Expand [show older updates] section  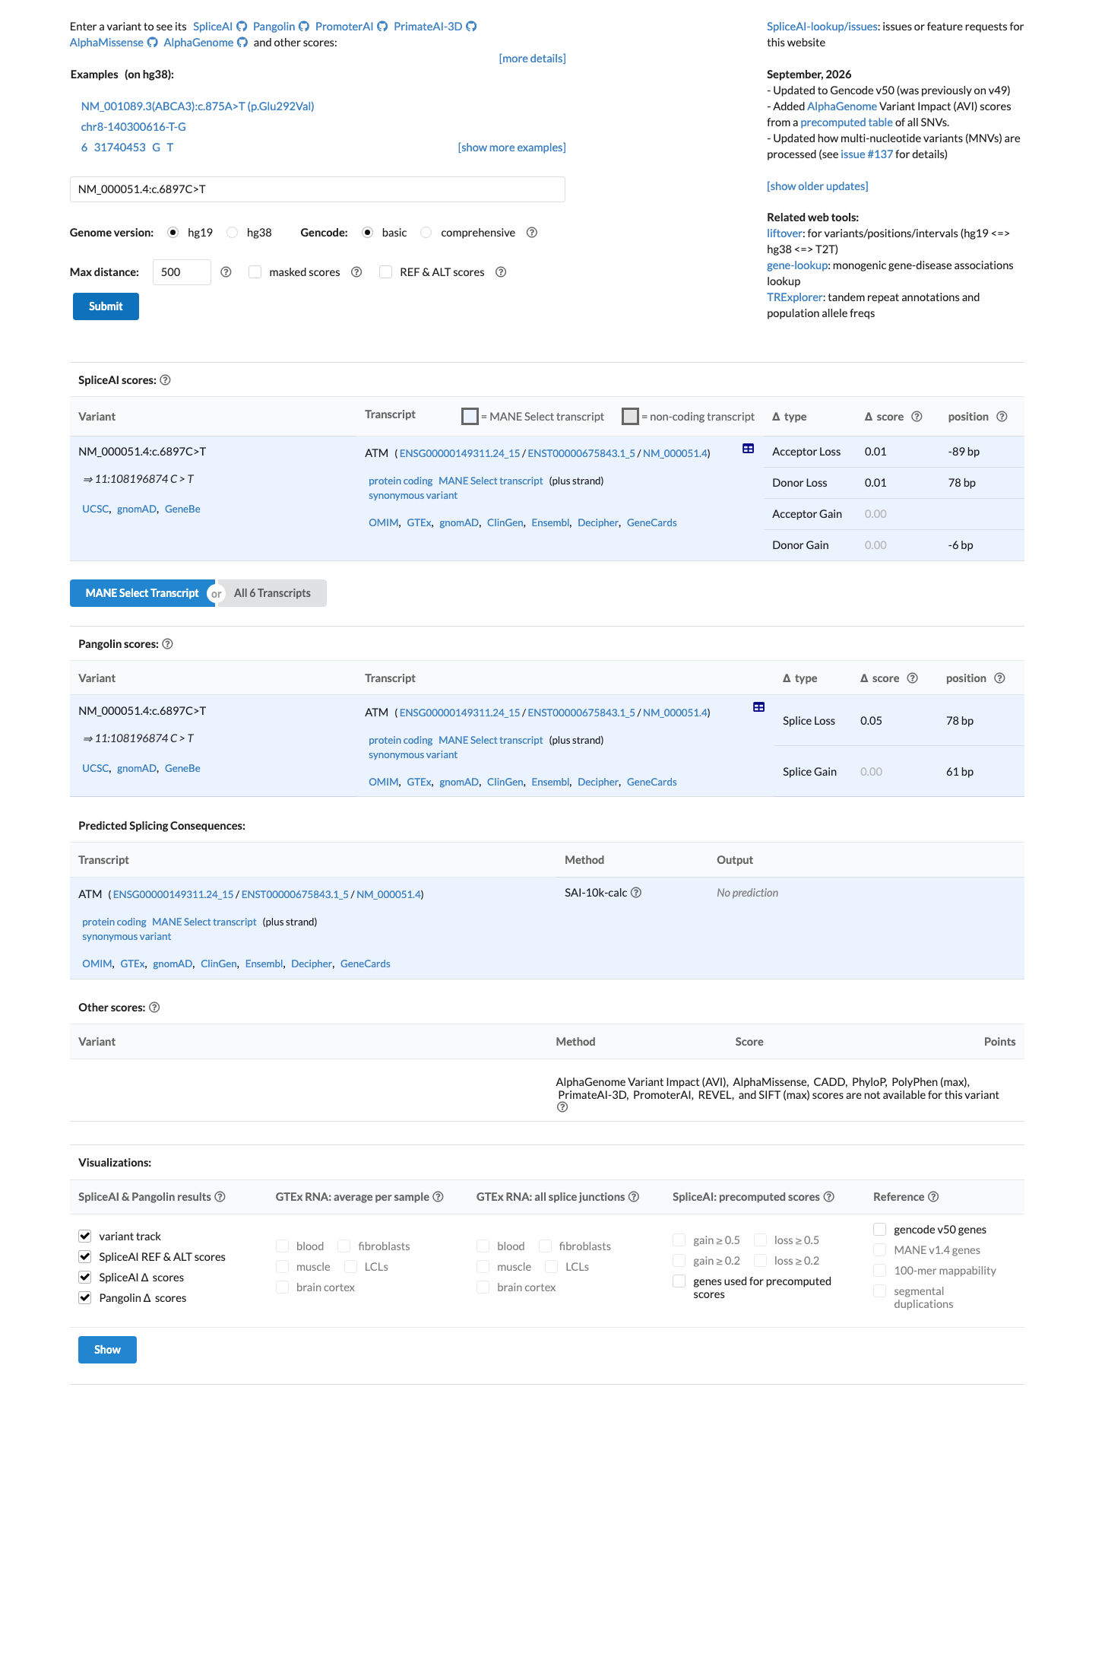point(817,186)
